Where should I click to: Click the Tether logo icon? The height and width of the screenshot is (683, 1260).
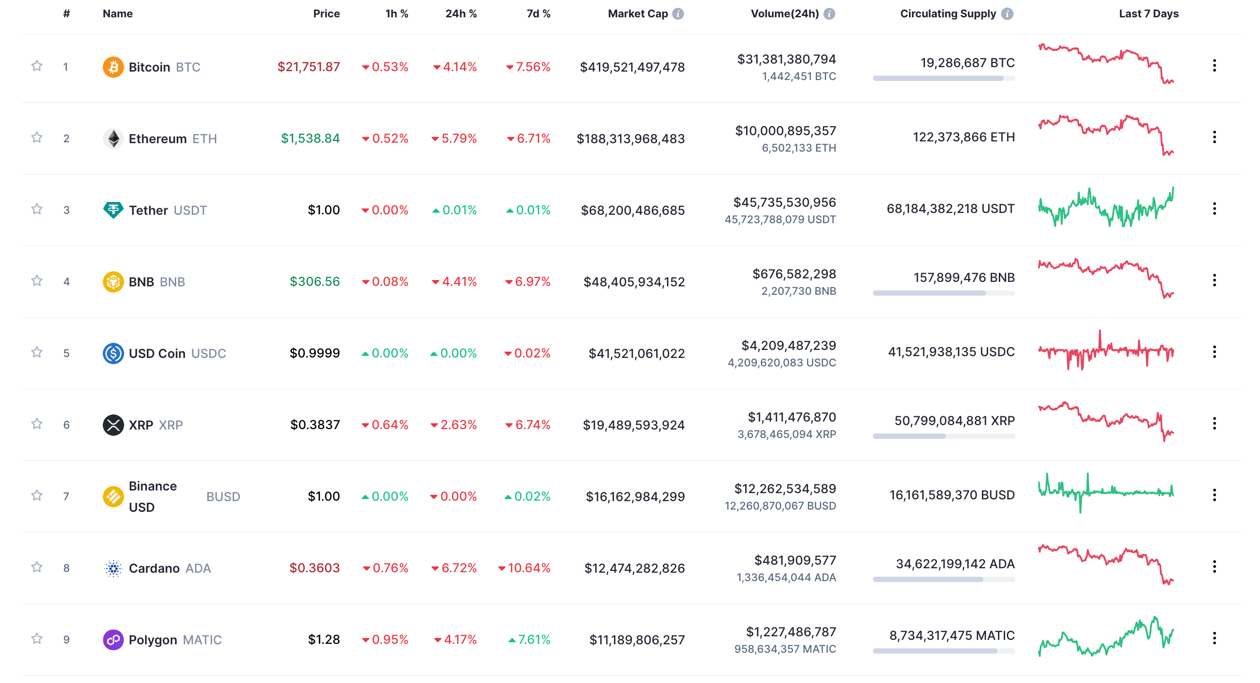(113, 210)
